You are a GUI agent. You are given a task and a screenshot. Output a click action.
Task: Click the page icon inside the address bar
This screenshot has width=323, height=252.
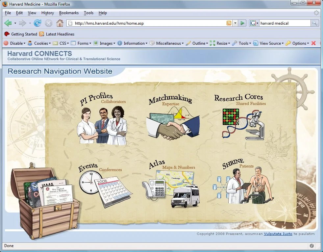tap(70, 23)
